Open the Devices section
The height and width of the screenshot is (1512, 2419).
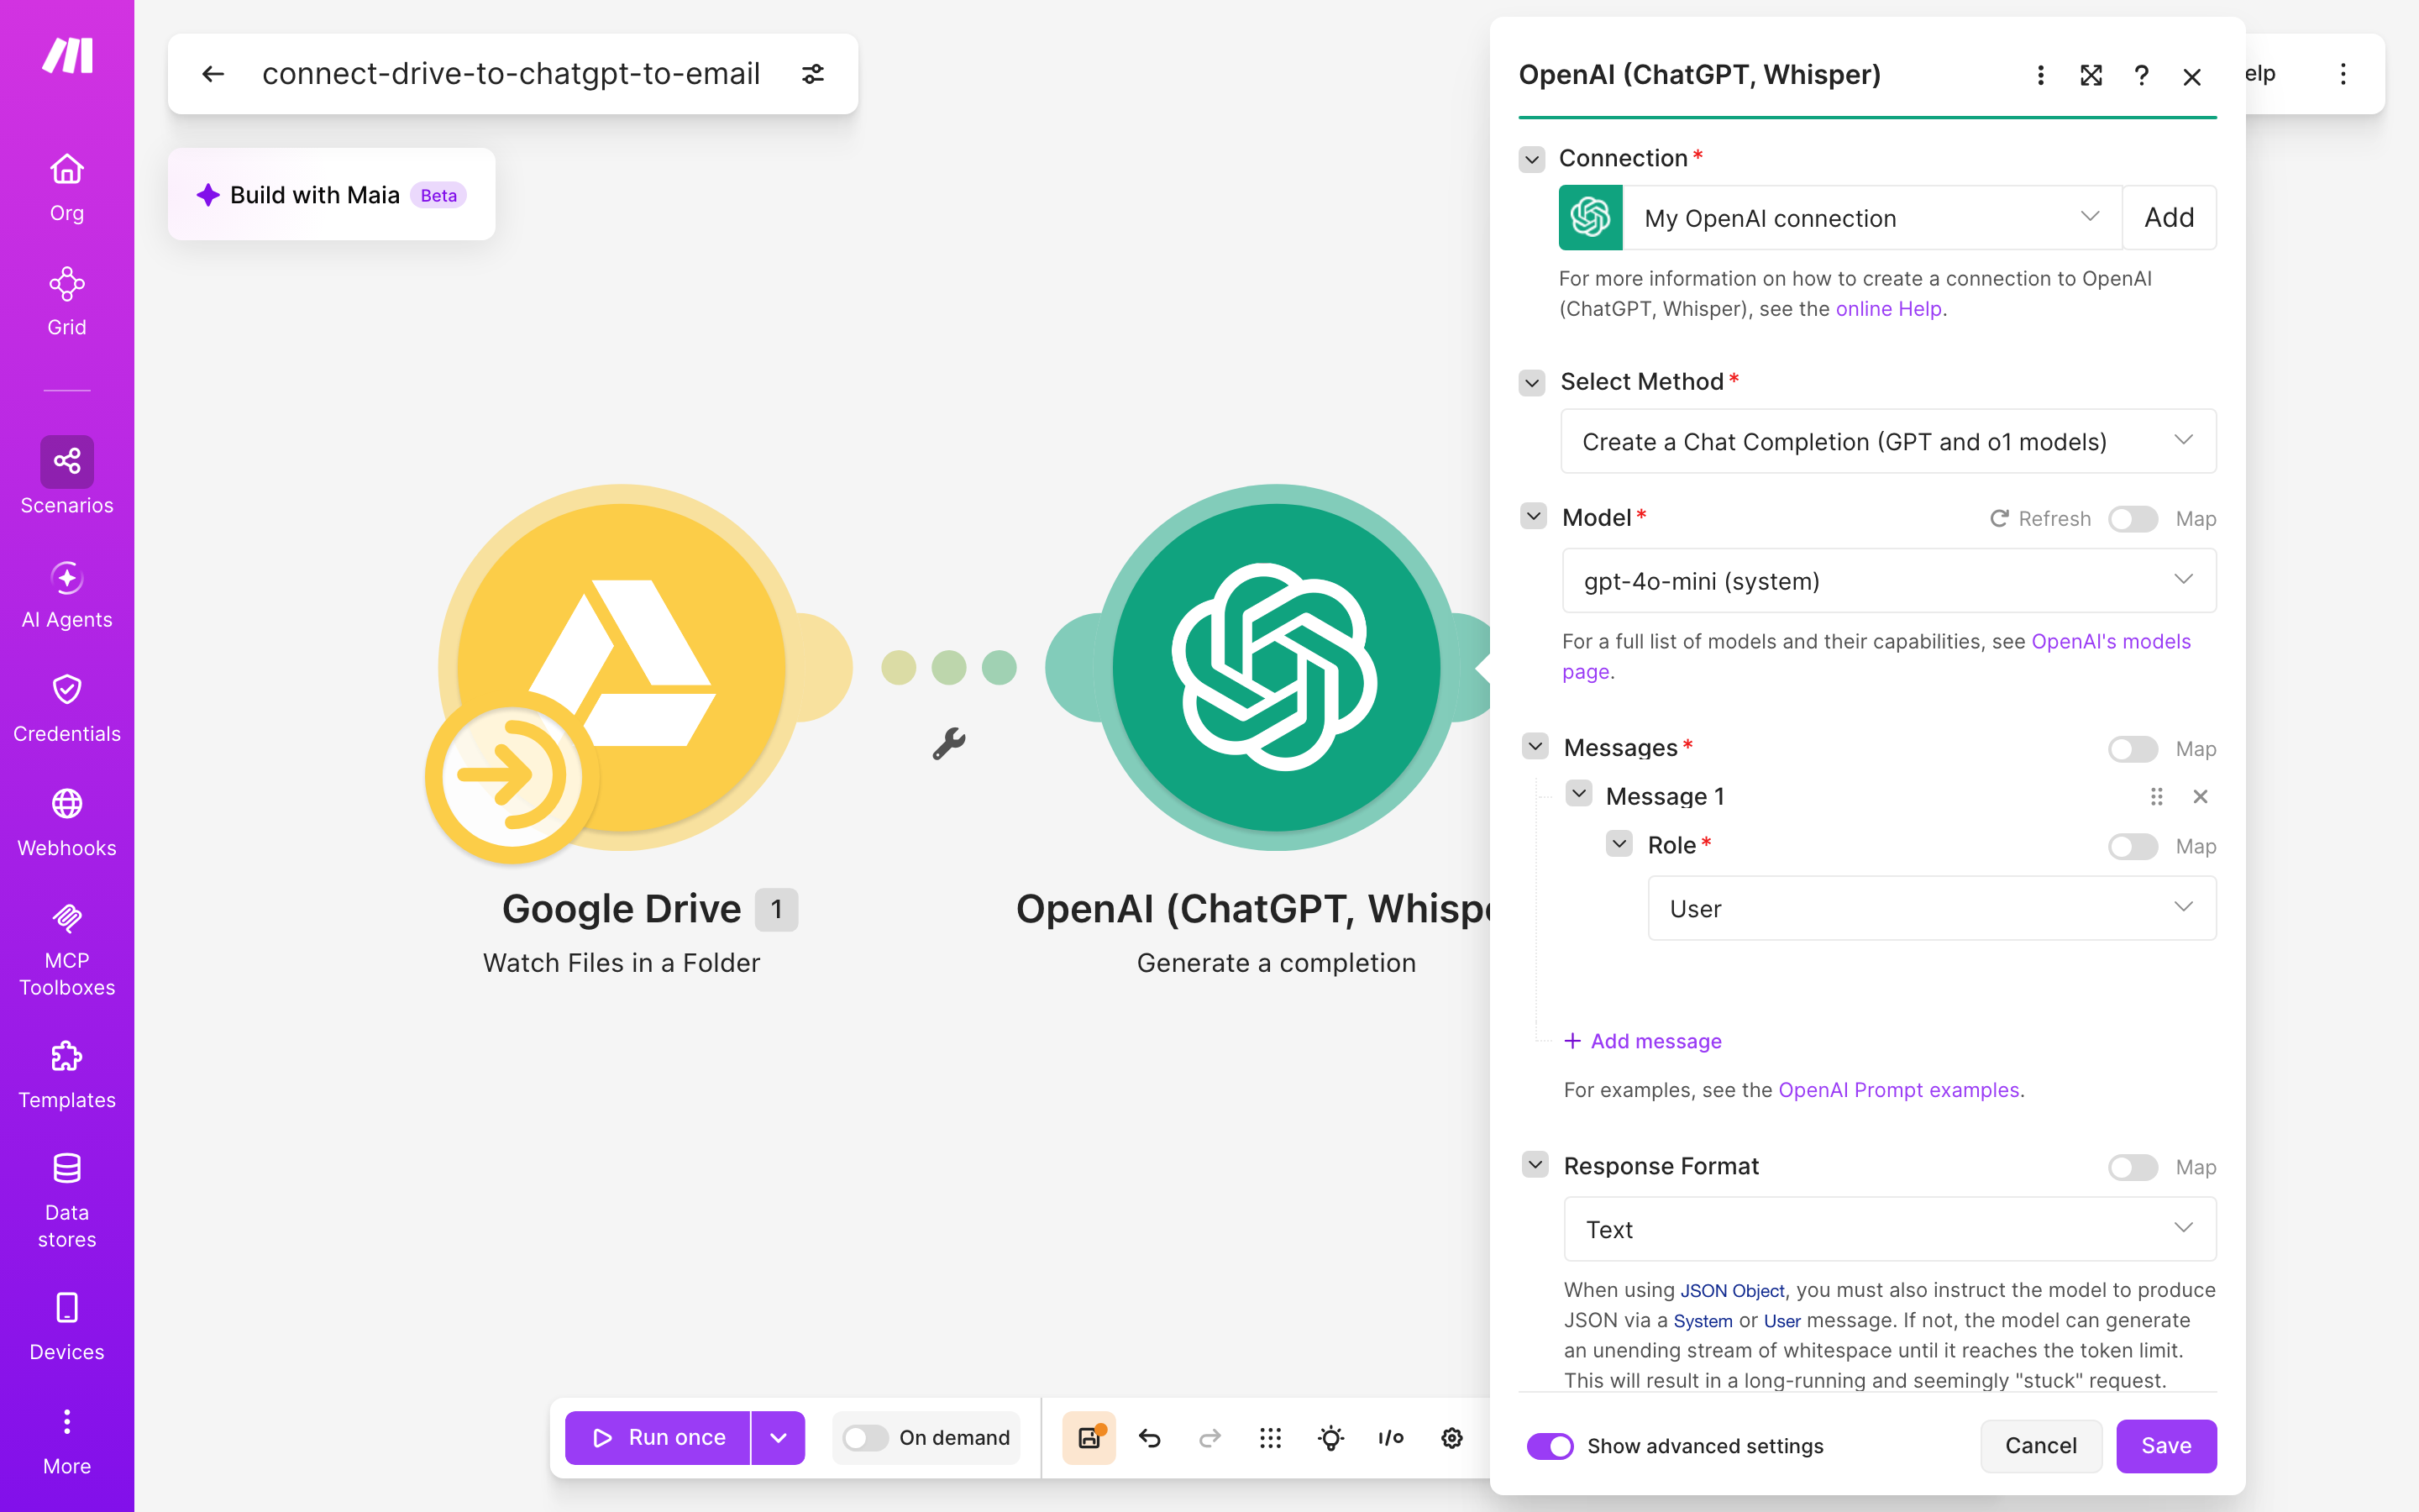click(67, 1327)
